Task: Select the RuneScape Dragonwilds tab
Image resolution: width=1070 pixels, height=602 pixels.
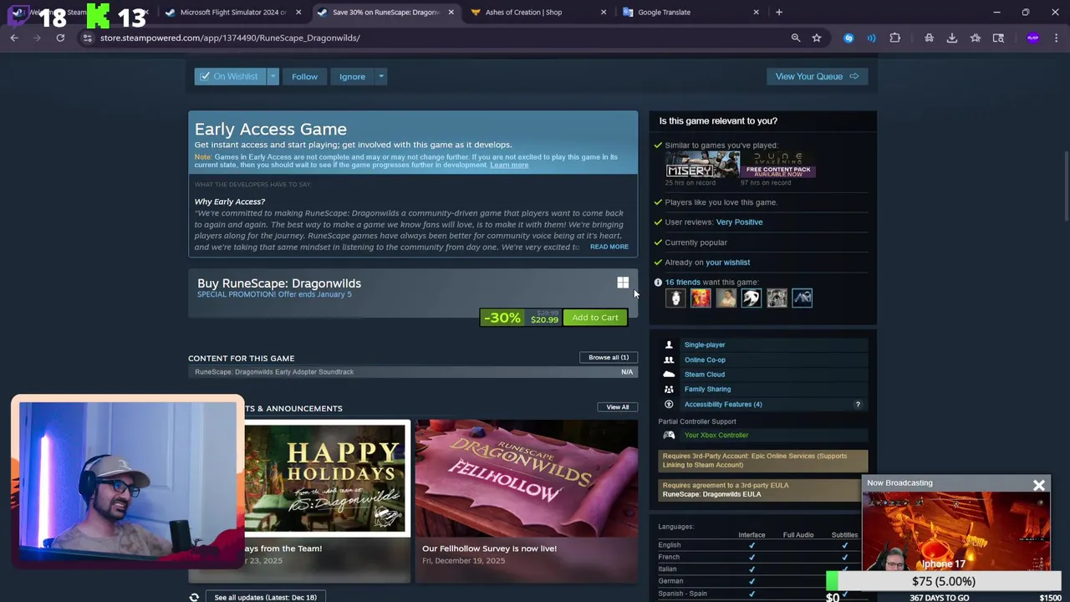Action: tap(385, 13)
